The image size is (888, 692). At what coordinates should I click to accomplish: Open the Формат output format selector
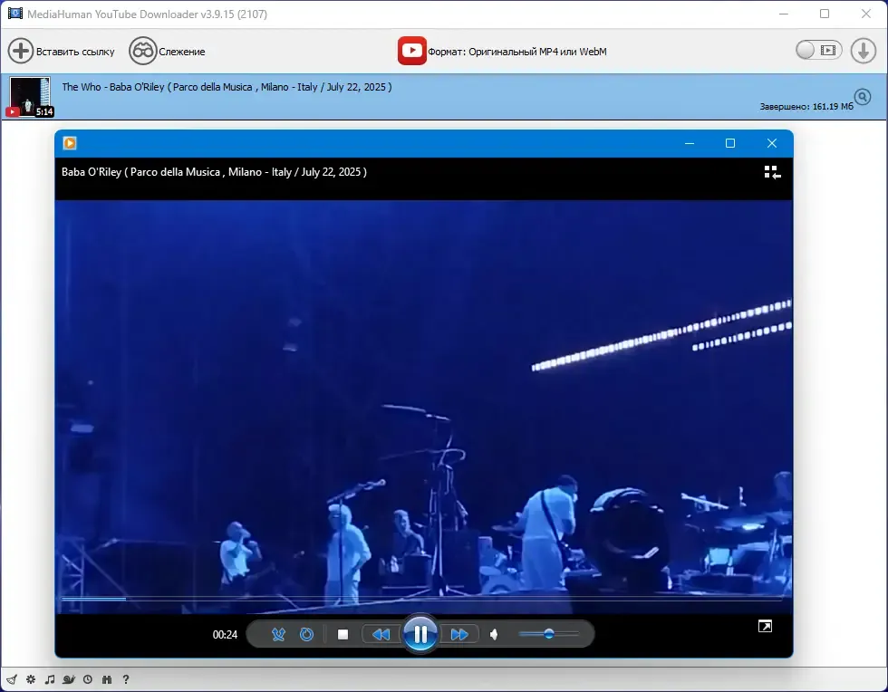coord(502,51)
